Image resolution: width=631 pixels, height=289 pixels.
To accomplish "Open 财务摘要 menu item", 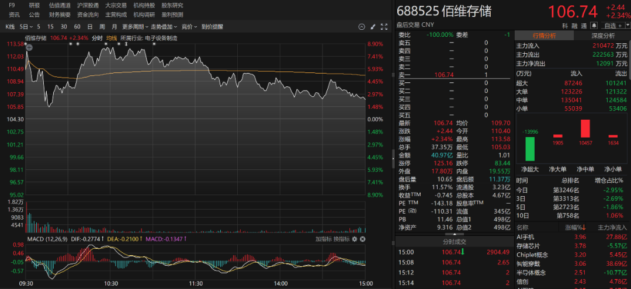I will point(60,15).
